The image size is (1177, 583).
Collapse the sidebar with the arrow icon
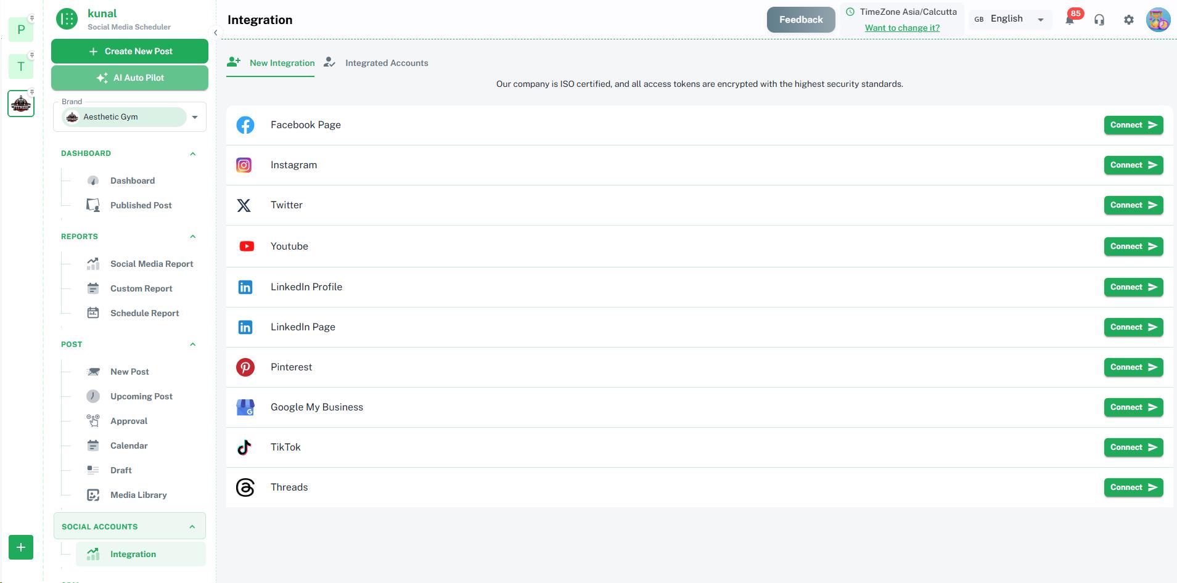[x=215, y=33]
